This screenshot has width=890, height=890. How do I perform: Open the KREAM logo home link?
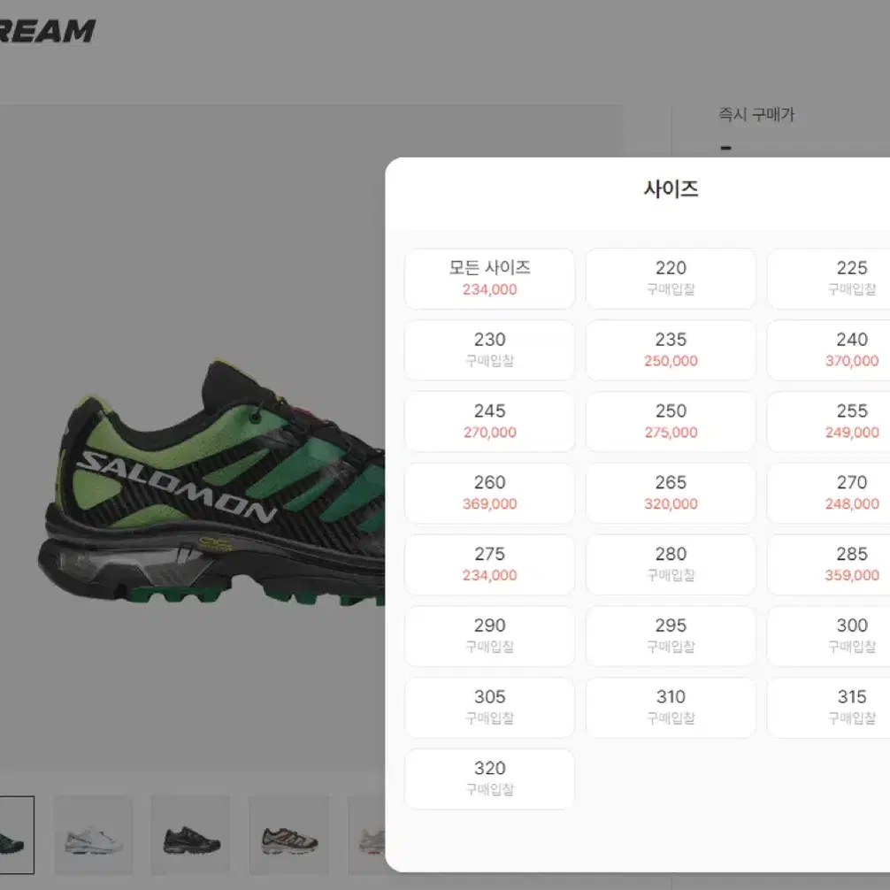point(47,31)
